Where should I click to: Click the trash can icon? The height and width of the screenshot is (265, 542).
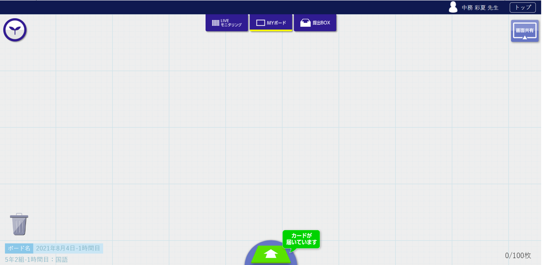[x=19, y=224]
